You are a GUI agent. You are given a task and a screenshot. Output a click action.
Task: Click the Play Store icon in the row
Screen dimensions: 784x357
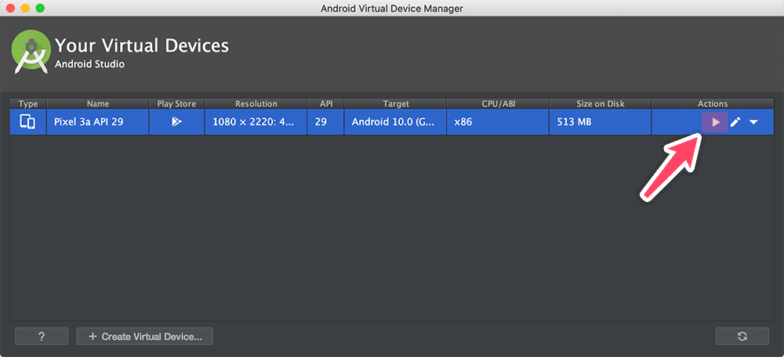(176, 122)
